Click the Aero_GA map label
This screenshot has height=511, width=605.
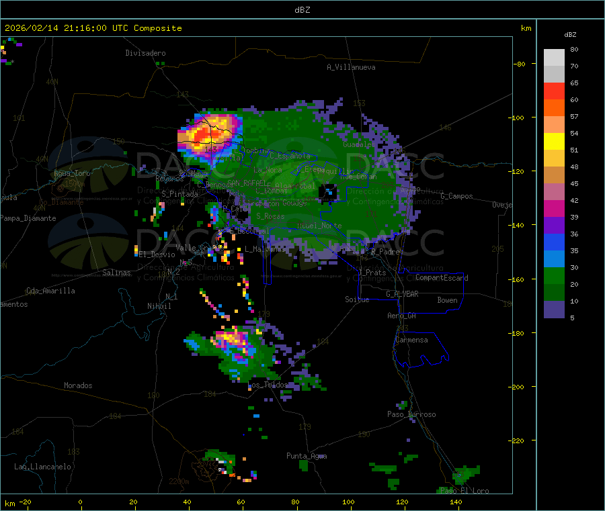[x=402, y=316]
